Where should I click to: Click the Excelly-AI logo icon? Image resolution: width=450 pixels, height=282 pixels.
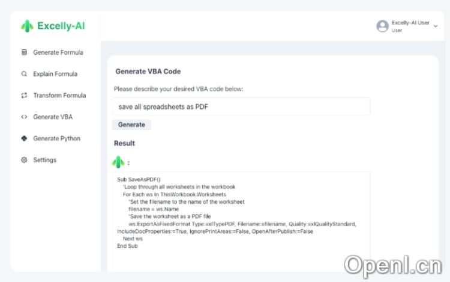[x=28, y=26]
